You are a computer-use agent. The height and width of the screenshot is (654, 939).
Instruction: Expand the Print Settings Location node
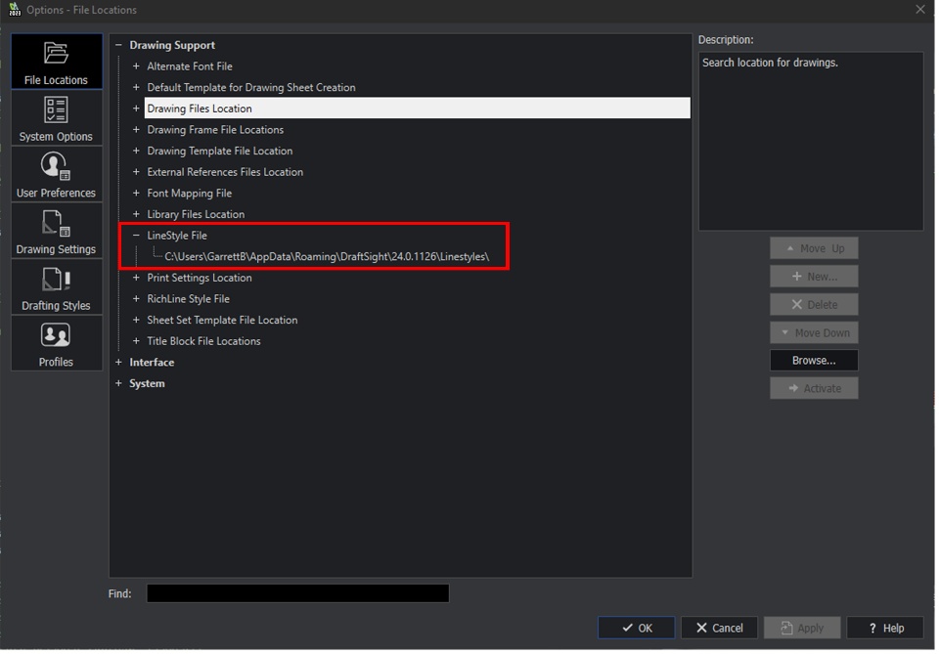coord(136,278)
